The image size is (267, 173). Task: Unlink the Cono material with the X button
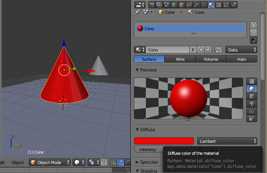(208, 50)
